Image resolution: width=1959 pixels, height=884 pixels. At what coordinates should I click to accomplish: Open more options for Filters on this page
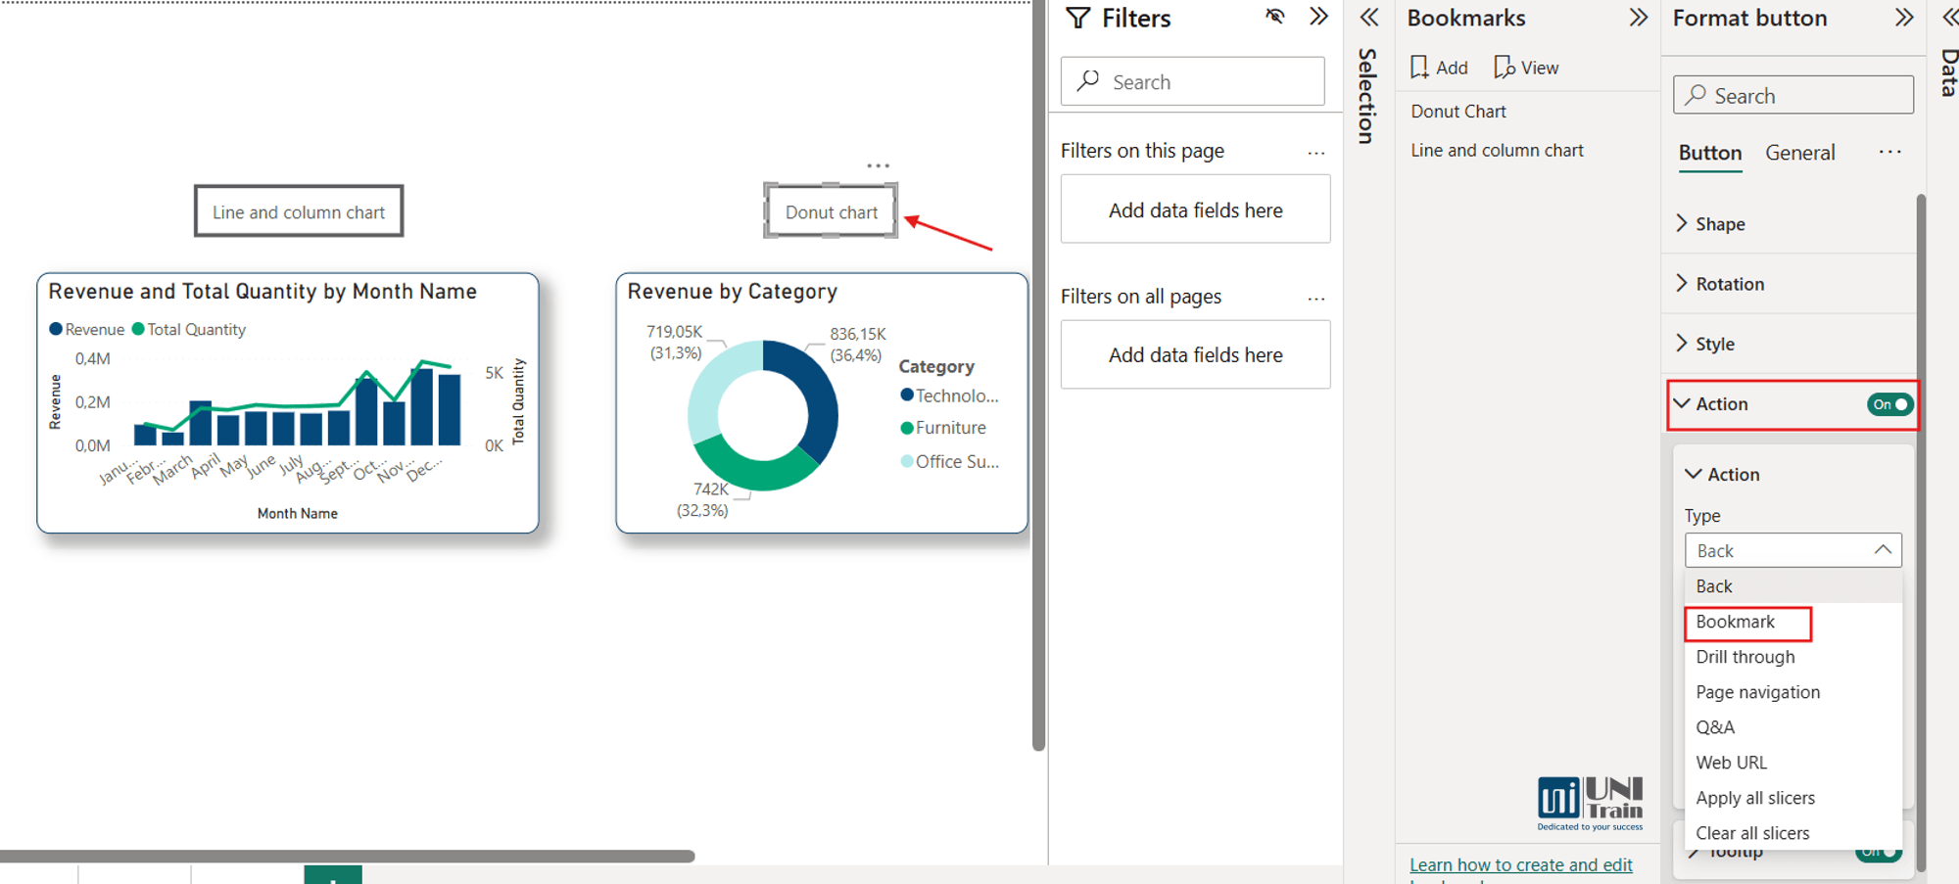(1315, 153)
